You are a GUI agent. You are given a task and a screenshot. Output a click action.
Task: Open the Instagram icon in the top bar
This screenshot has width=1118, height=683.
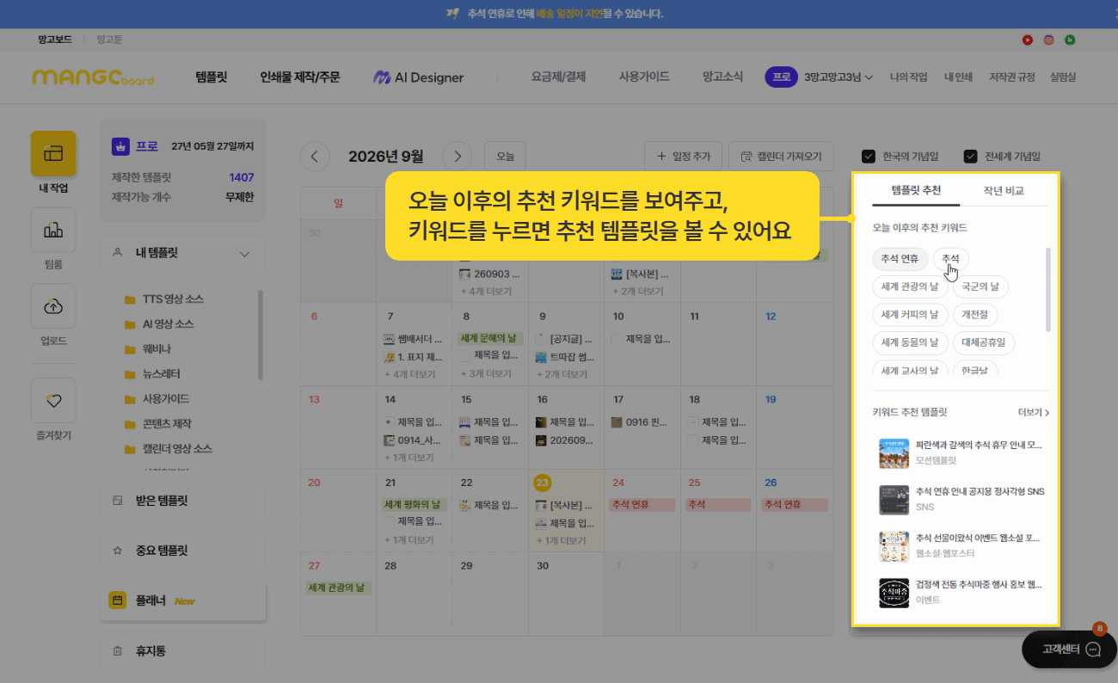1049,40
